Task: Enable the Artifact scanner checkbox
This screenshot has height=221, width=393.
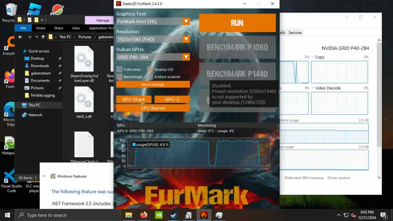Action: coord(150,77)
